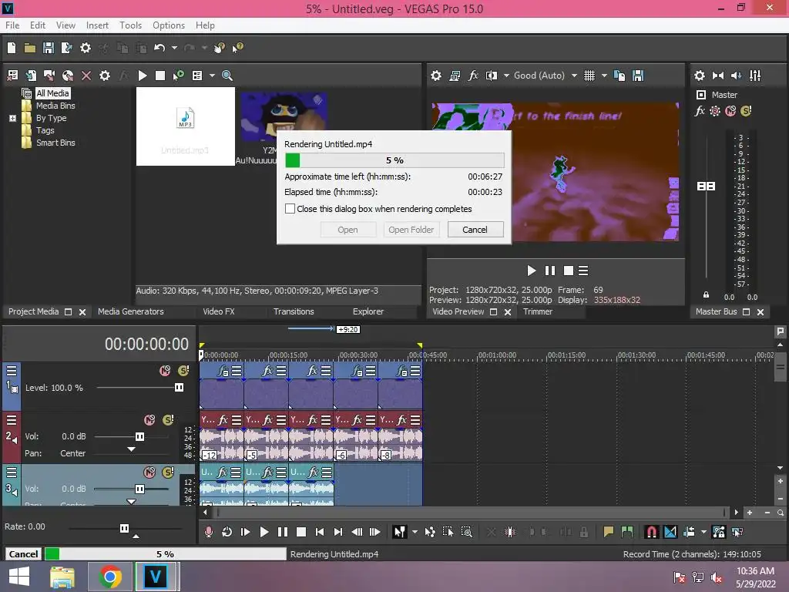Viewport: 789px width, 592px height.
Task: Switch to the Trimmer tab
Action: (537, 311)
